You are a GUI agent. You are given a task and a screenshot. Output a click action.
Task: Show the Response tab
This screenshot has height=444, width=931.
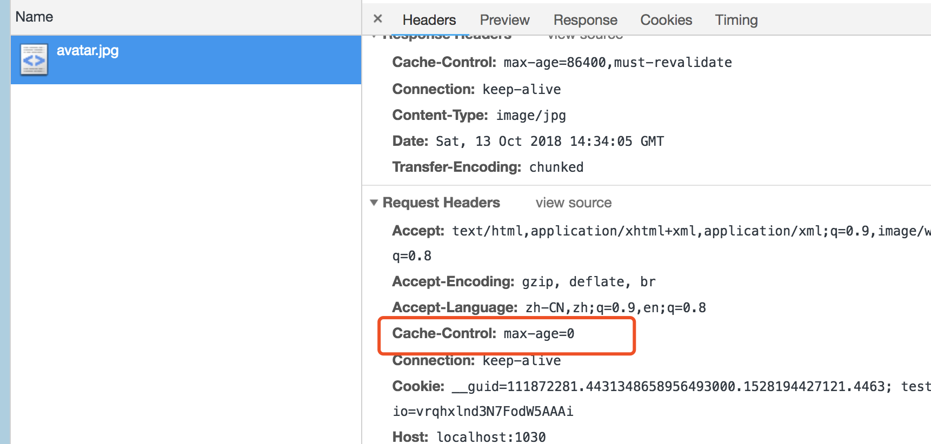pos(585,20)
